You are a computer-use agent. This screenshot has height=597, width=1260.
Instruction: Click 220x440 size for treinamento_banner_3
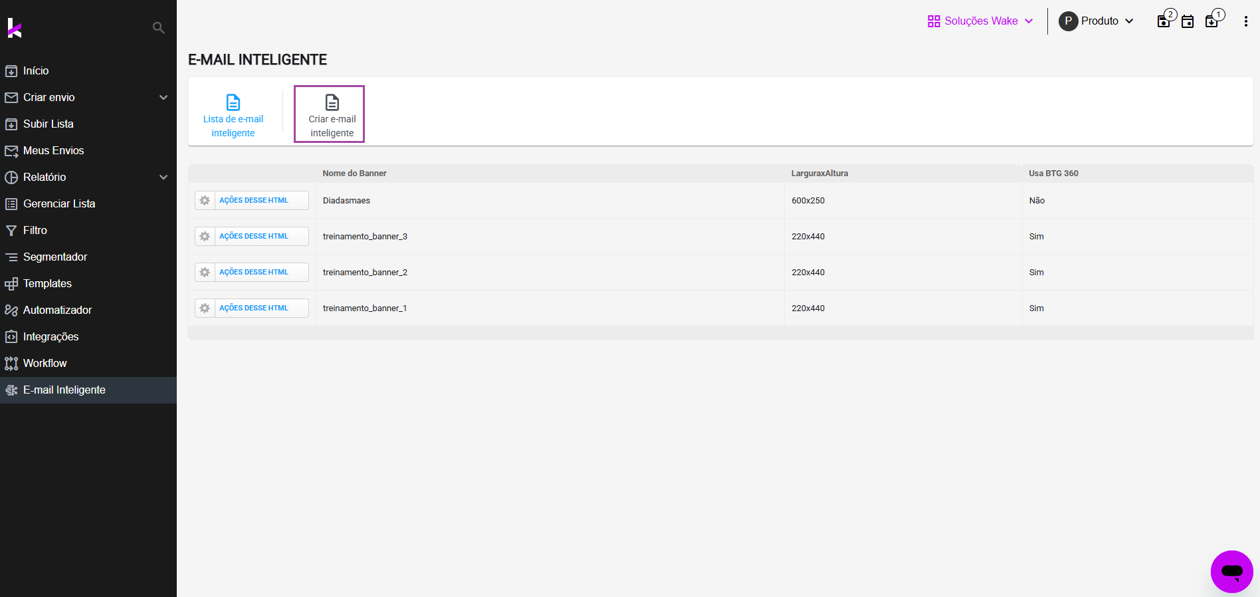coord(808,237)
